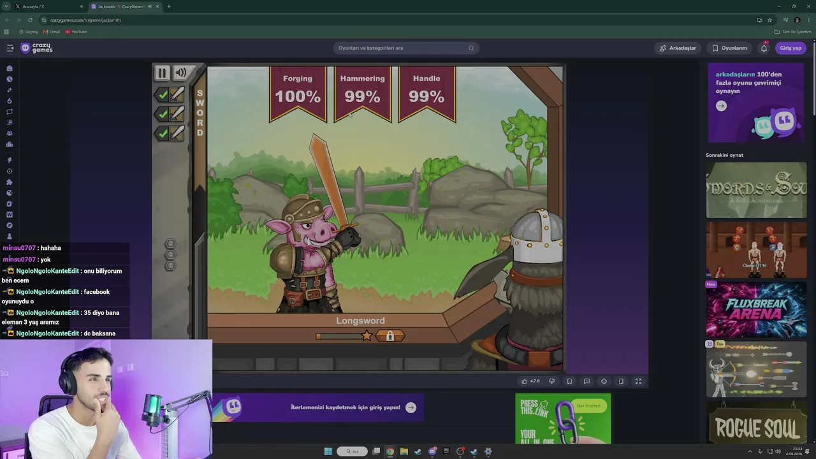The width and height of the screenshot is (816, 459).
Task: Open the notifications bell
Action: tap(764, 48)
